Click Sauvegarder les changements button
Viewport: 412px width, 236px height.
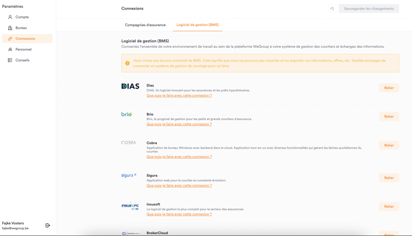pyautogui.click(x=369, y=8)
